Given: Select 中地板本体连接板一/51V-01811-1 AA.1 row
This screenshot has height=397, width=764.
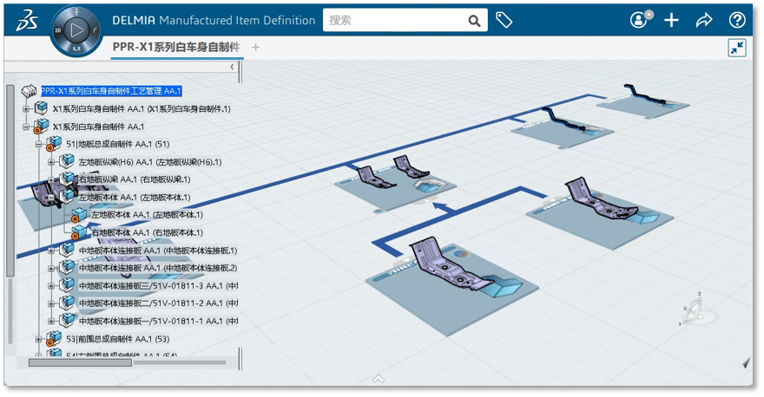Looking at the screenshot, I should tap(158, 321).
